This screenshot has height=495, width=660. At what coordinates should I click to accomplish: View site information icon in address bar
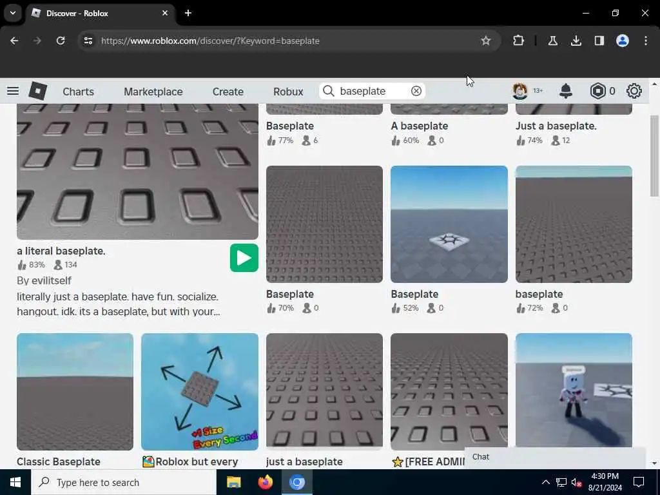pos(88,41)
